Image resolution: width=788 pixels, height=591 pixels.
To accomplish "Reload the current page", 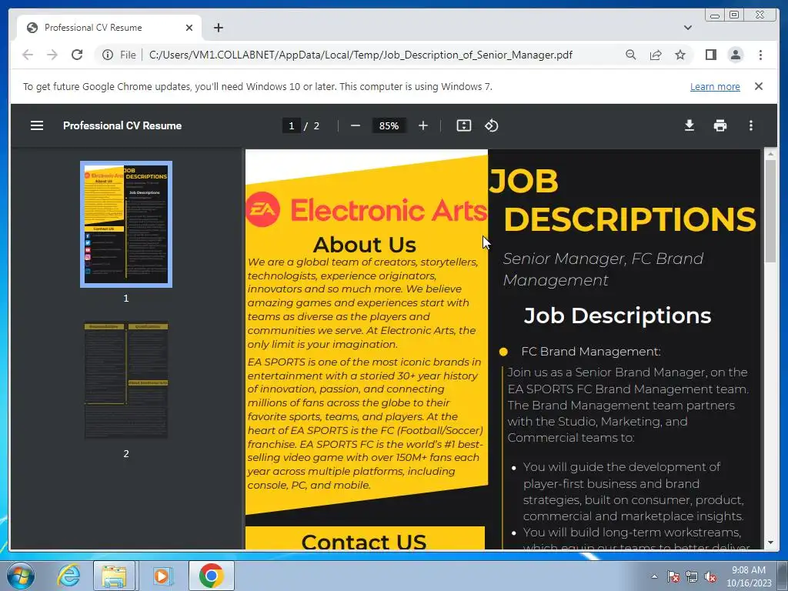I will pyautogui.click(x=77, y=55).
